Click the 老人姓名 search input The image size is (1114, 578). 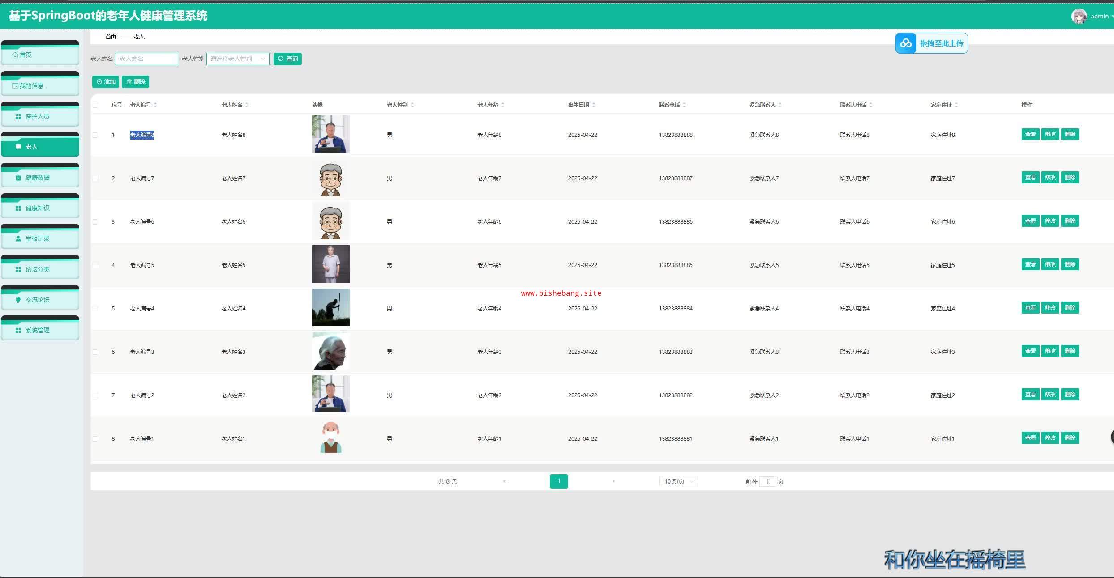click(x=146, y=59)
